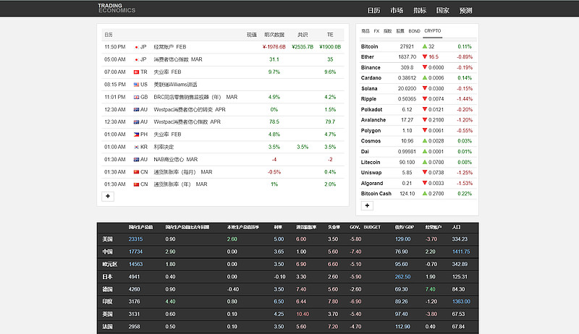Click red down arrow beside Ripple
Image resolution: width=579 pixels, height=334 pixels.
click(x=425, y=99)
